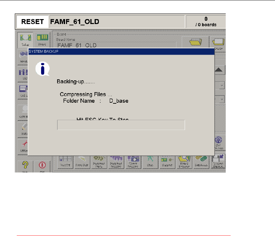The image size is (275, 236).
Task: Click the 'Backing-up.......' text
Action: 76,82
